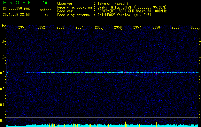Click the version number 1.0.0
201x127 pixels.
click(x=43, y=3)
